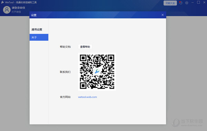Open the wetool.wxb.com official website link
Screen dimensions: 207x131
tap(87, 97)
